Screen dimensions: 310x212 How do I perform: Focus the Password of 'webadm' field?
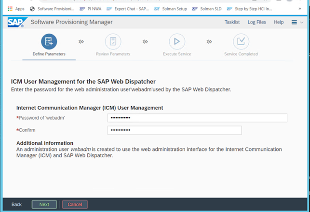point(197,118)
